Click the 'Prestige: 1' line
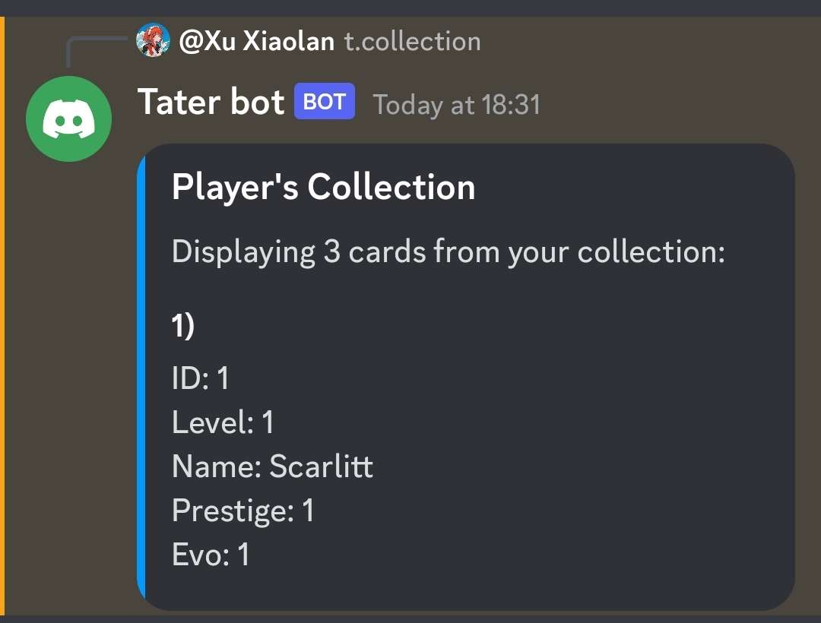Image resolution: width=821 pixels, height=623 pixels. [243, 510]
